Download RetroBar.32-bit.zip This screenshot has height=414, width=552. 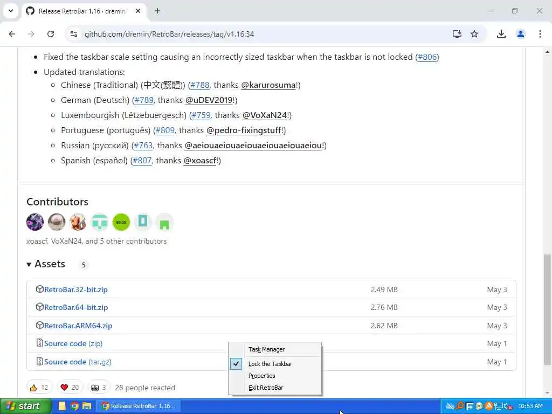76,289
